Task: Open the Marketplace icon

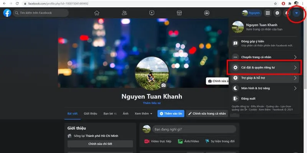Action: (x=179, y=13)
